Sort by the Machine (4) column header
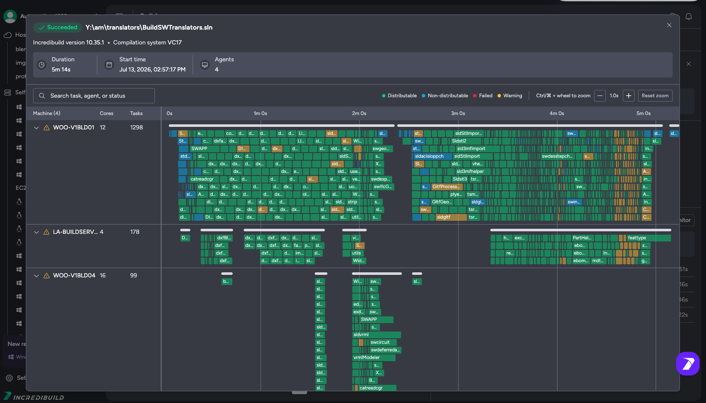The height and width of the screenshot is (403, 706). point(47,113)
